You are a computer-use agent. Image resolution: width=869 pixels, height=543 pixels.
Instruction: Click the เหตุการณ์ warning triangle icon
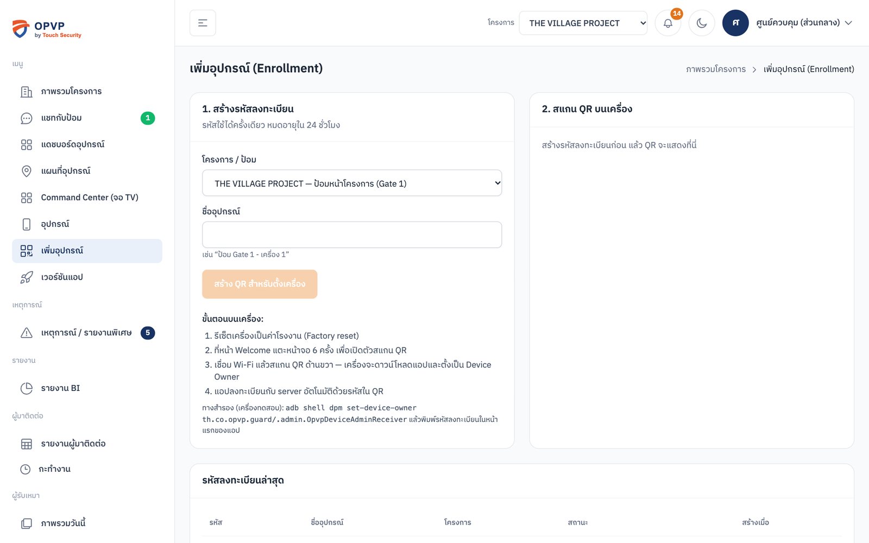click(x=26, y=333)
